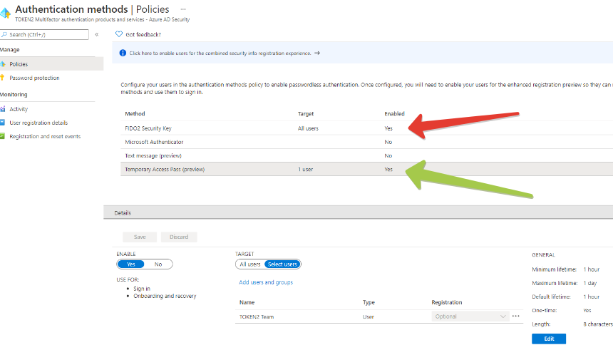The image size is (613, 345).
Task: Click the Target column header
Action: [306, 114]
